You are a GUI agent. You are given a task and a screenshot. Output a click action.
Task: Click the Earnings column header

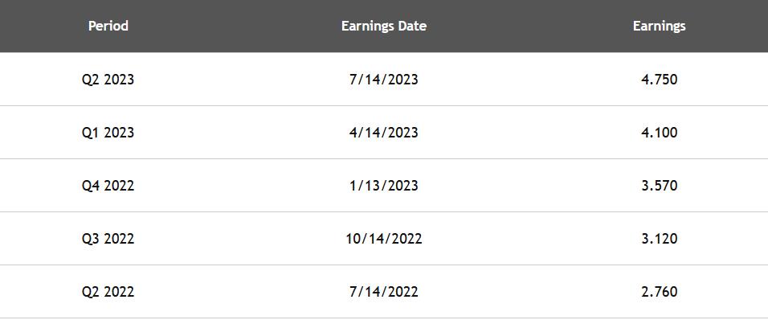pos(659,27)
